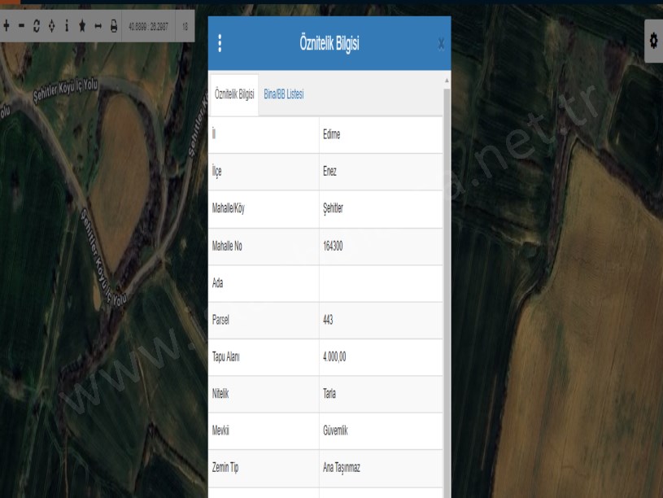
Task: Click the Parsel value 443 cell
Action: click(x=381, y=320)
